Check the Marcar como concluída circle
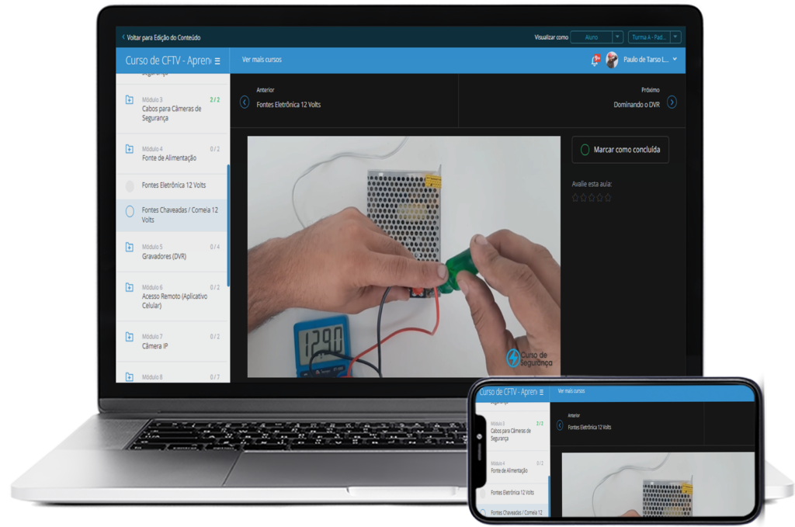This screenshot has width=795, height=527. [x=585, y=150]
